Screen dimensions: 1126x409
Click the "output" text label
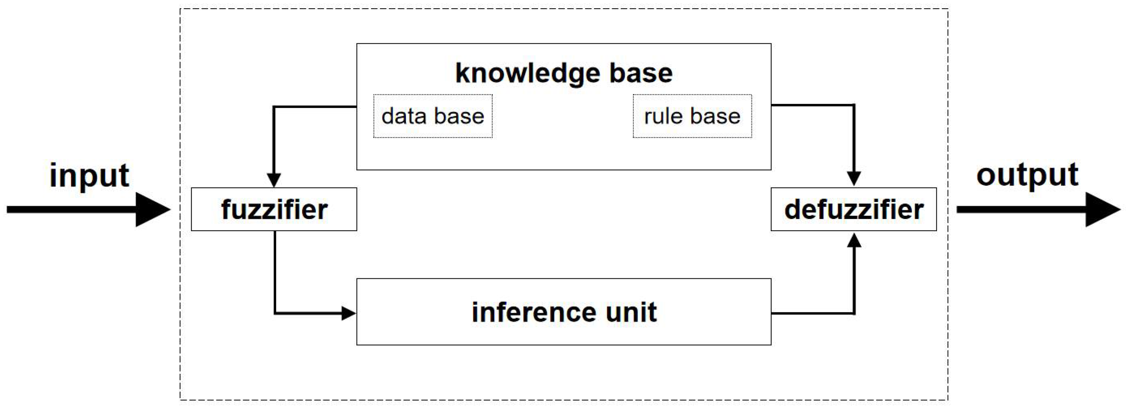pos(1027,175)
